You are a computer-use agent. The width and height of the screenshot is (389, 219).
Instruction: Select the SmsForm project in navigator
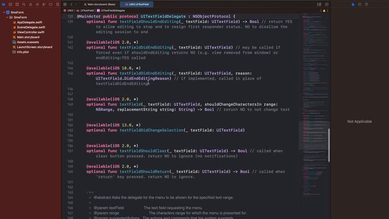[17, 12]
